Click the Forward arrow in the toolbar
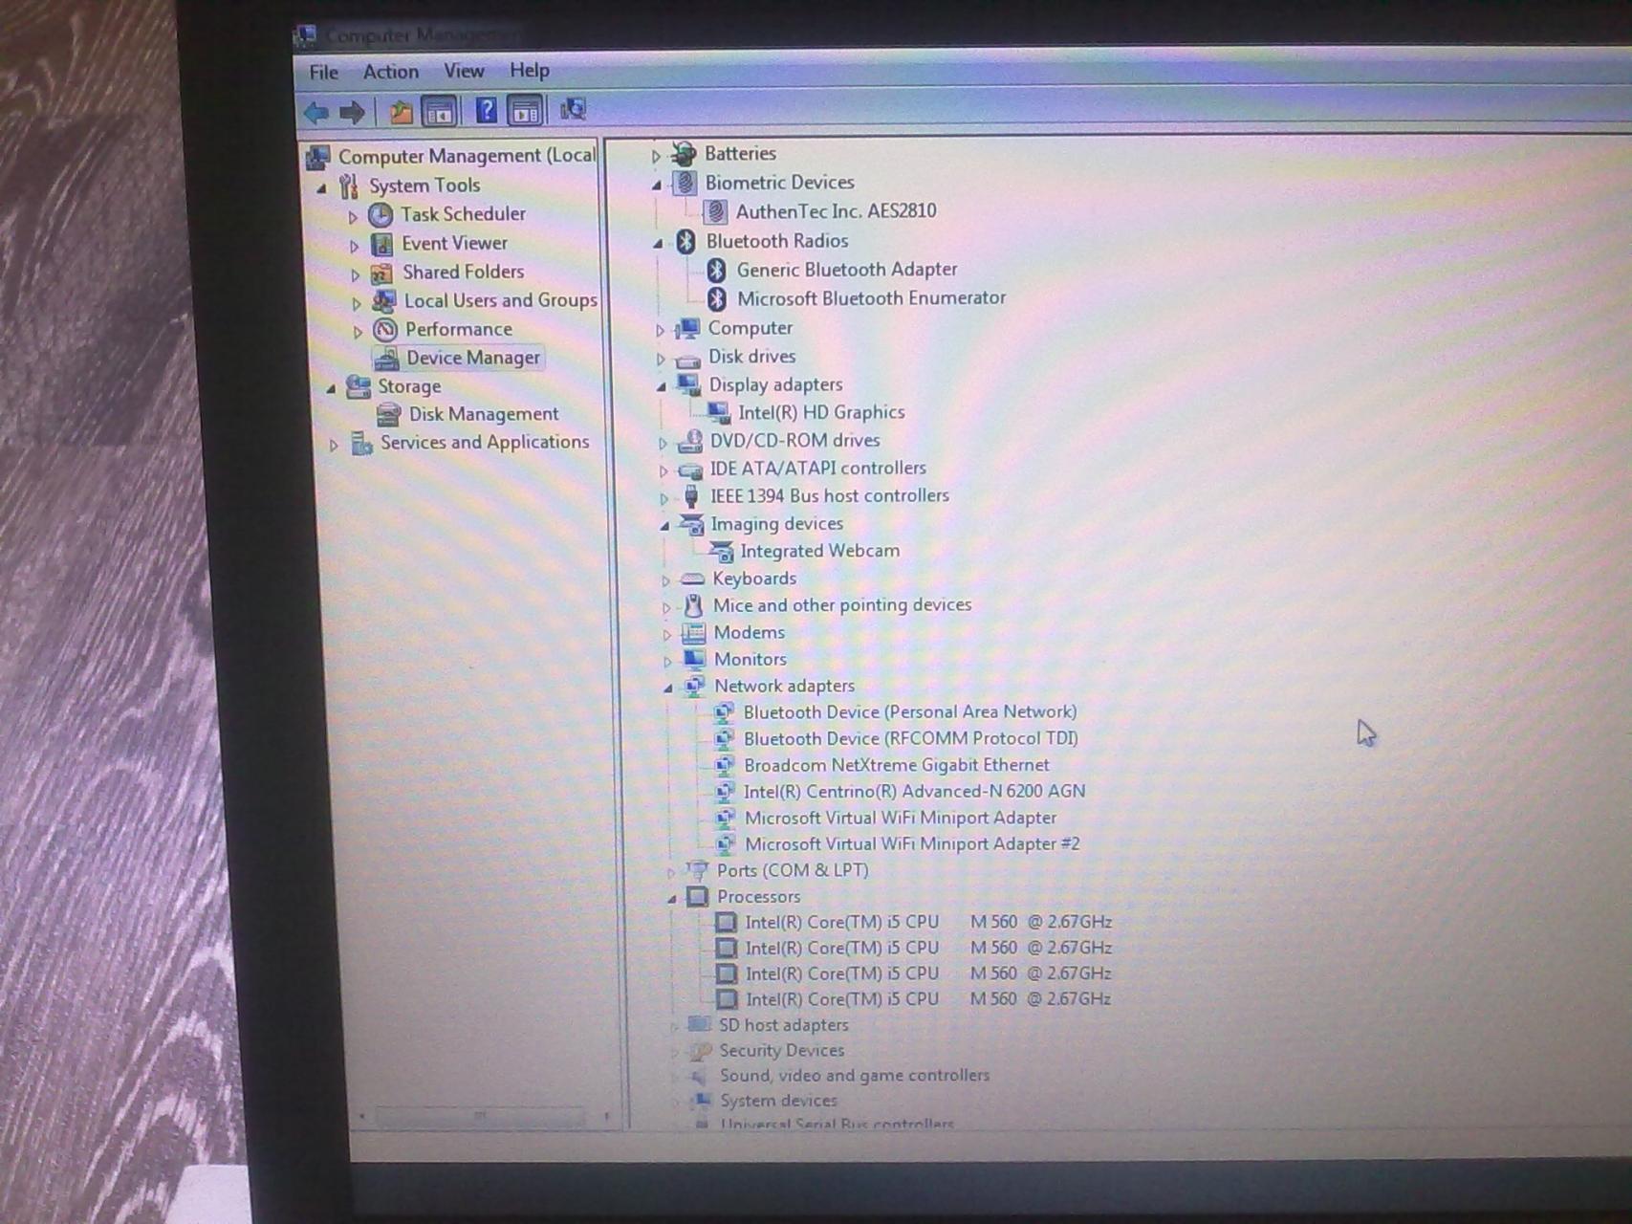1632x1224 pixels. 353,113
